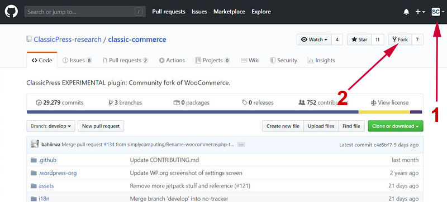This screenshot has height=202, width=447.
Task: Switch to the Wiki tab
Action: (250, 60)
